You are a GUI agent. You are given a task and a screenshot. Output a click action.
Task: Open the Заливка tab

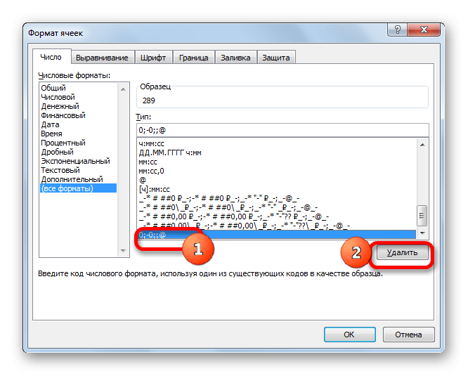235,58
